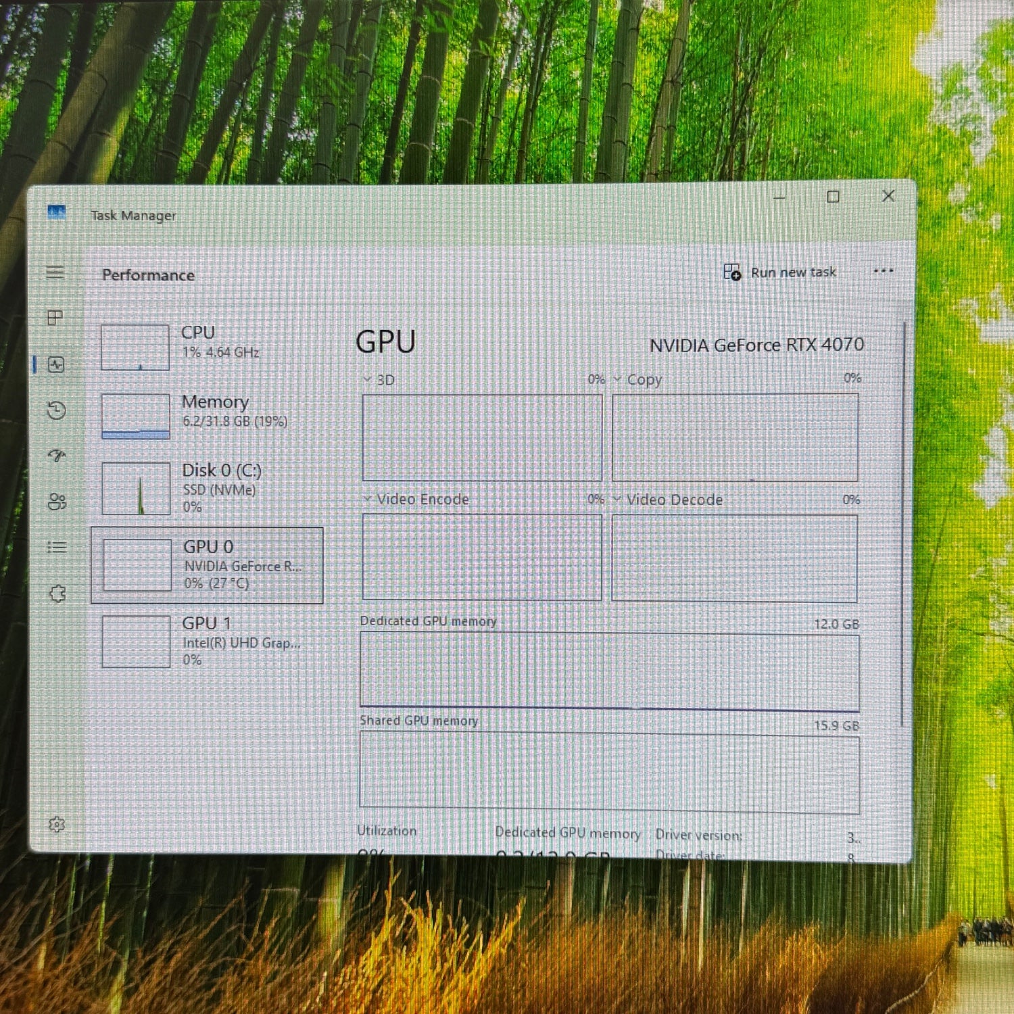Click the Video Encode graph
The width and height of the screenshot is (1014, 1014).
482,557
